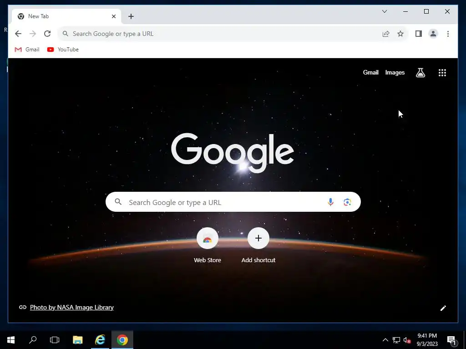Screen dimensions: 466x349
Task: Show hidden system tray icons
Action: click(x=385, y=340)
